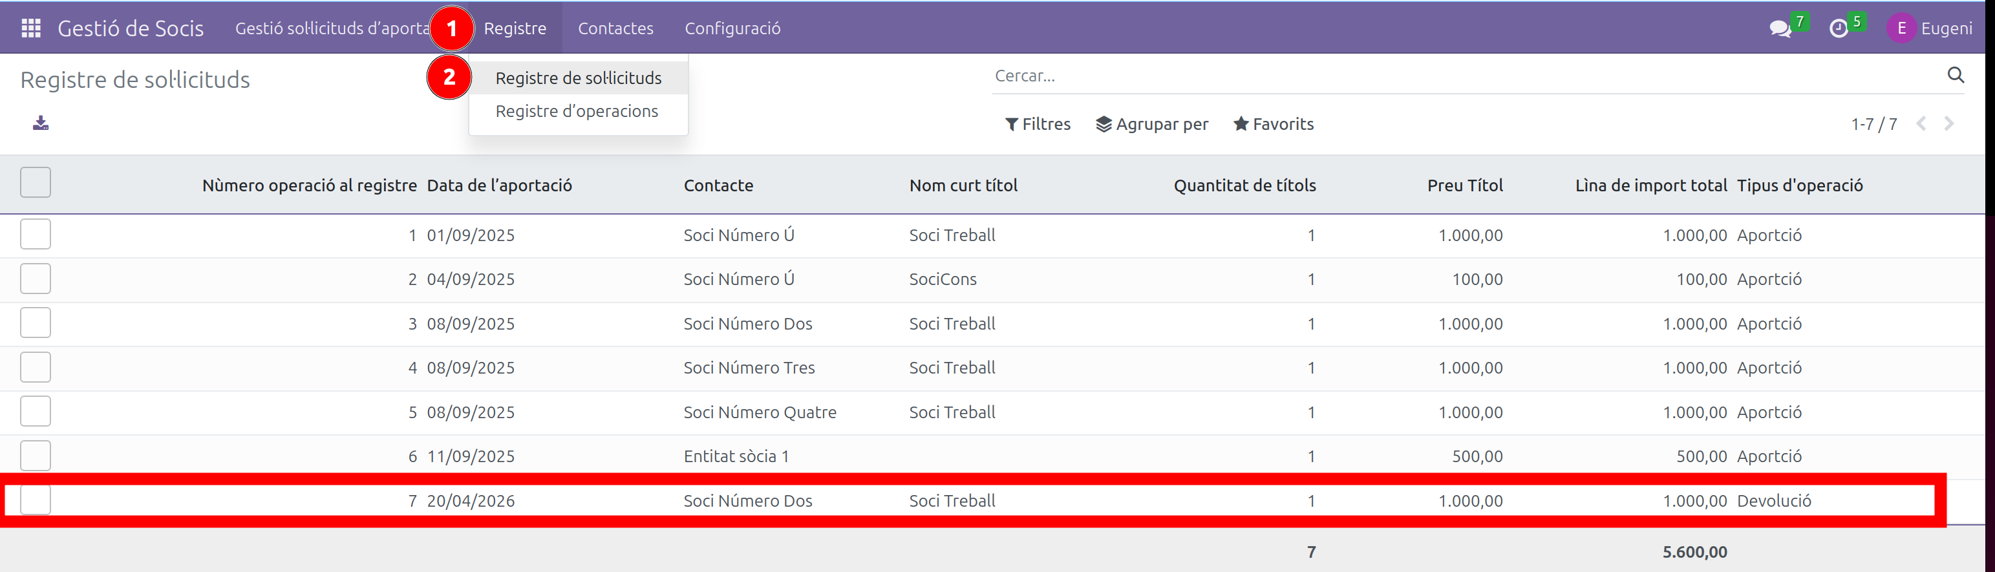Open the activities clock icon
The image size is (1995, 572).
[1839, 28]
